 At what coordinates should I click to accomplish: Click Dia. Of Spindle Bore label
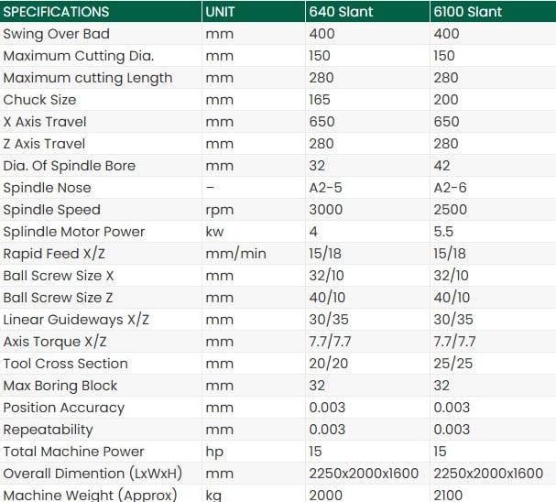pos(70,166)
